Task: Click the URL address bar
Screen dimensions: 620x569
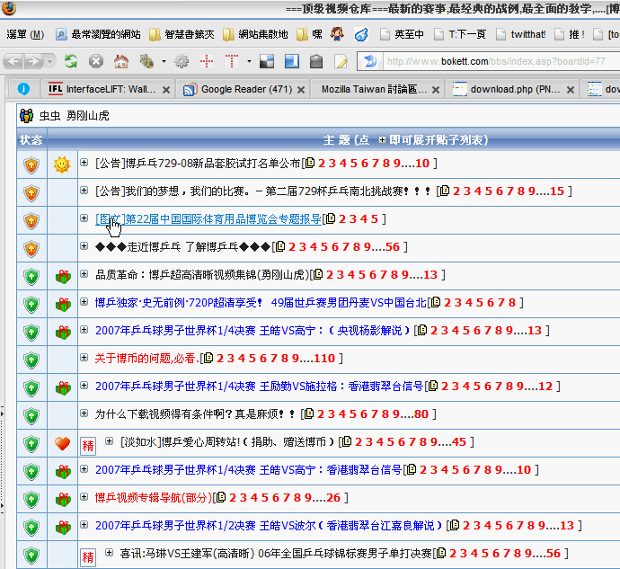Action: pos(494,62)
